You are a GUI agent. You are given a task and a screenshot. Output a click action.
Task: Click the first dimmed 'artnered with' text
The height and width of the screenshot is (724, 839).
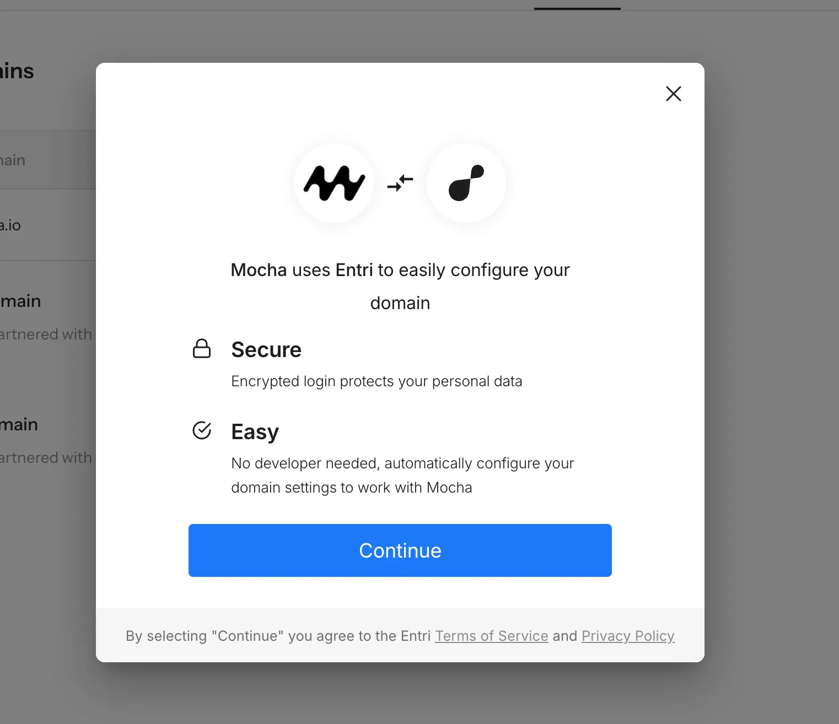[x=46, y=334]
